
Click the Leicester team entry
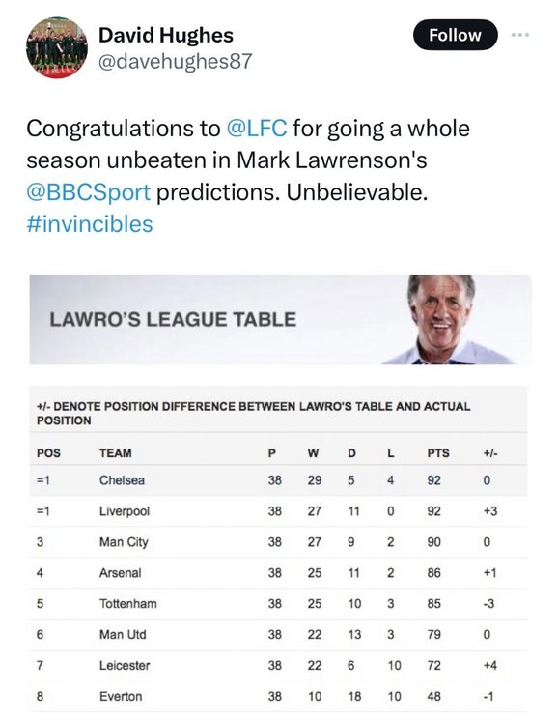click(125, 666)
